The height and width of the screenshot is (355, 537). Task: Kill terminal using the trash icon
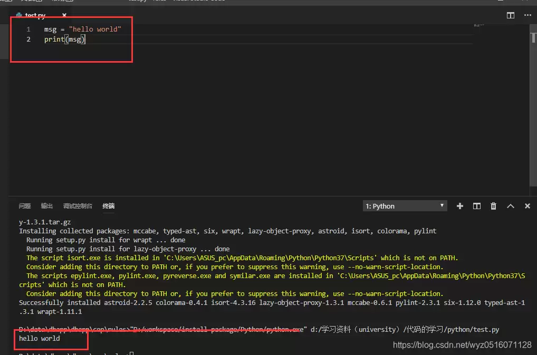[493, 206]
